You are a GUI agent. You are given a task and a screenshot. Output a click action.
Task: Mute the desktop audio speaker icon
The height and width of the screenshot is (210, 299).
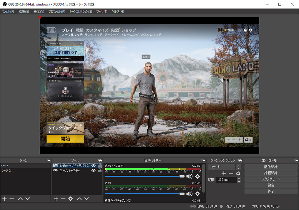[x=190, y=176]
